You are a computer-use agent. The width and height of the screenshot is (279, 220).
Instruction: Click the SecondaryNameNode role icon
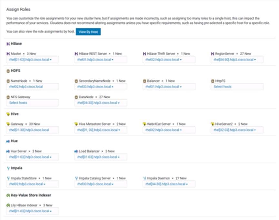[x=76, y=81]
